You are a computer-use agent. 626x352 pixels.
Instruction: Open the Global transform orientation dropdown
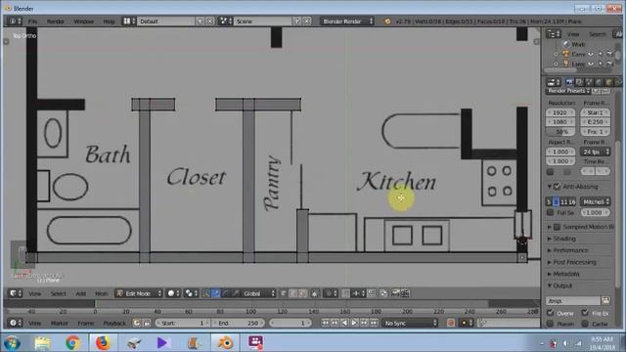(x=258, y=293)
